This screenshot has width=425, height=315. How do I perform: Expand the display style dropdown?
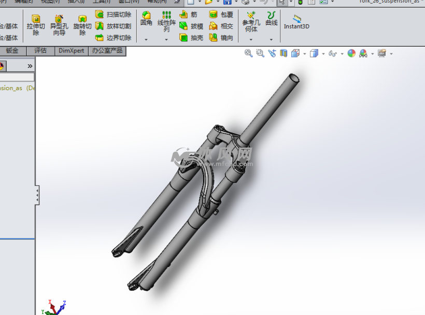point(323,54)
